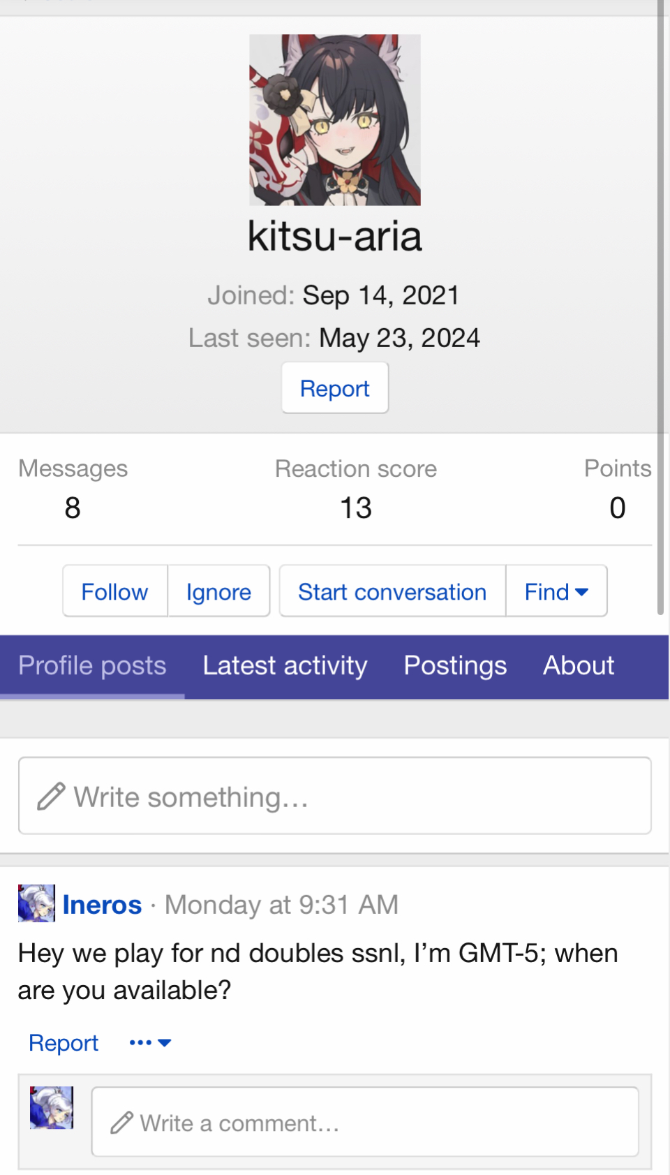Focus the Write something input field
Viewport: 670px width, 1175px height.
tap(335, 796)
